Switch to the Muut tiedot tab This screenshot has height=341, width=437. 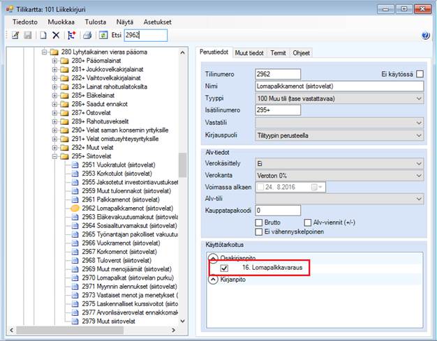pyautogui.click(x=249, y=53)
